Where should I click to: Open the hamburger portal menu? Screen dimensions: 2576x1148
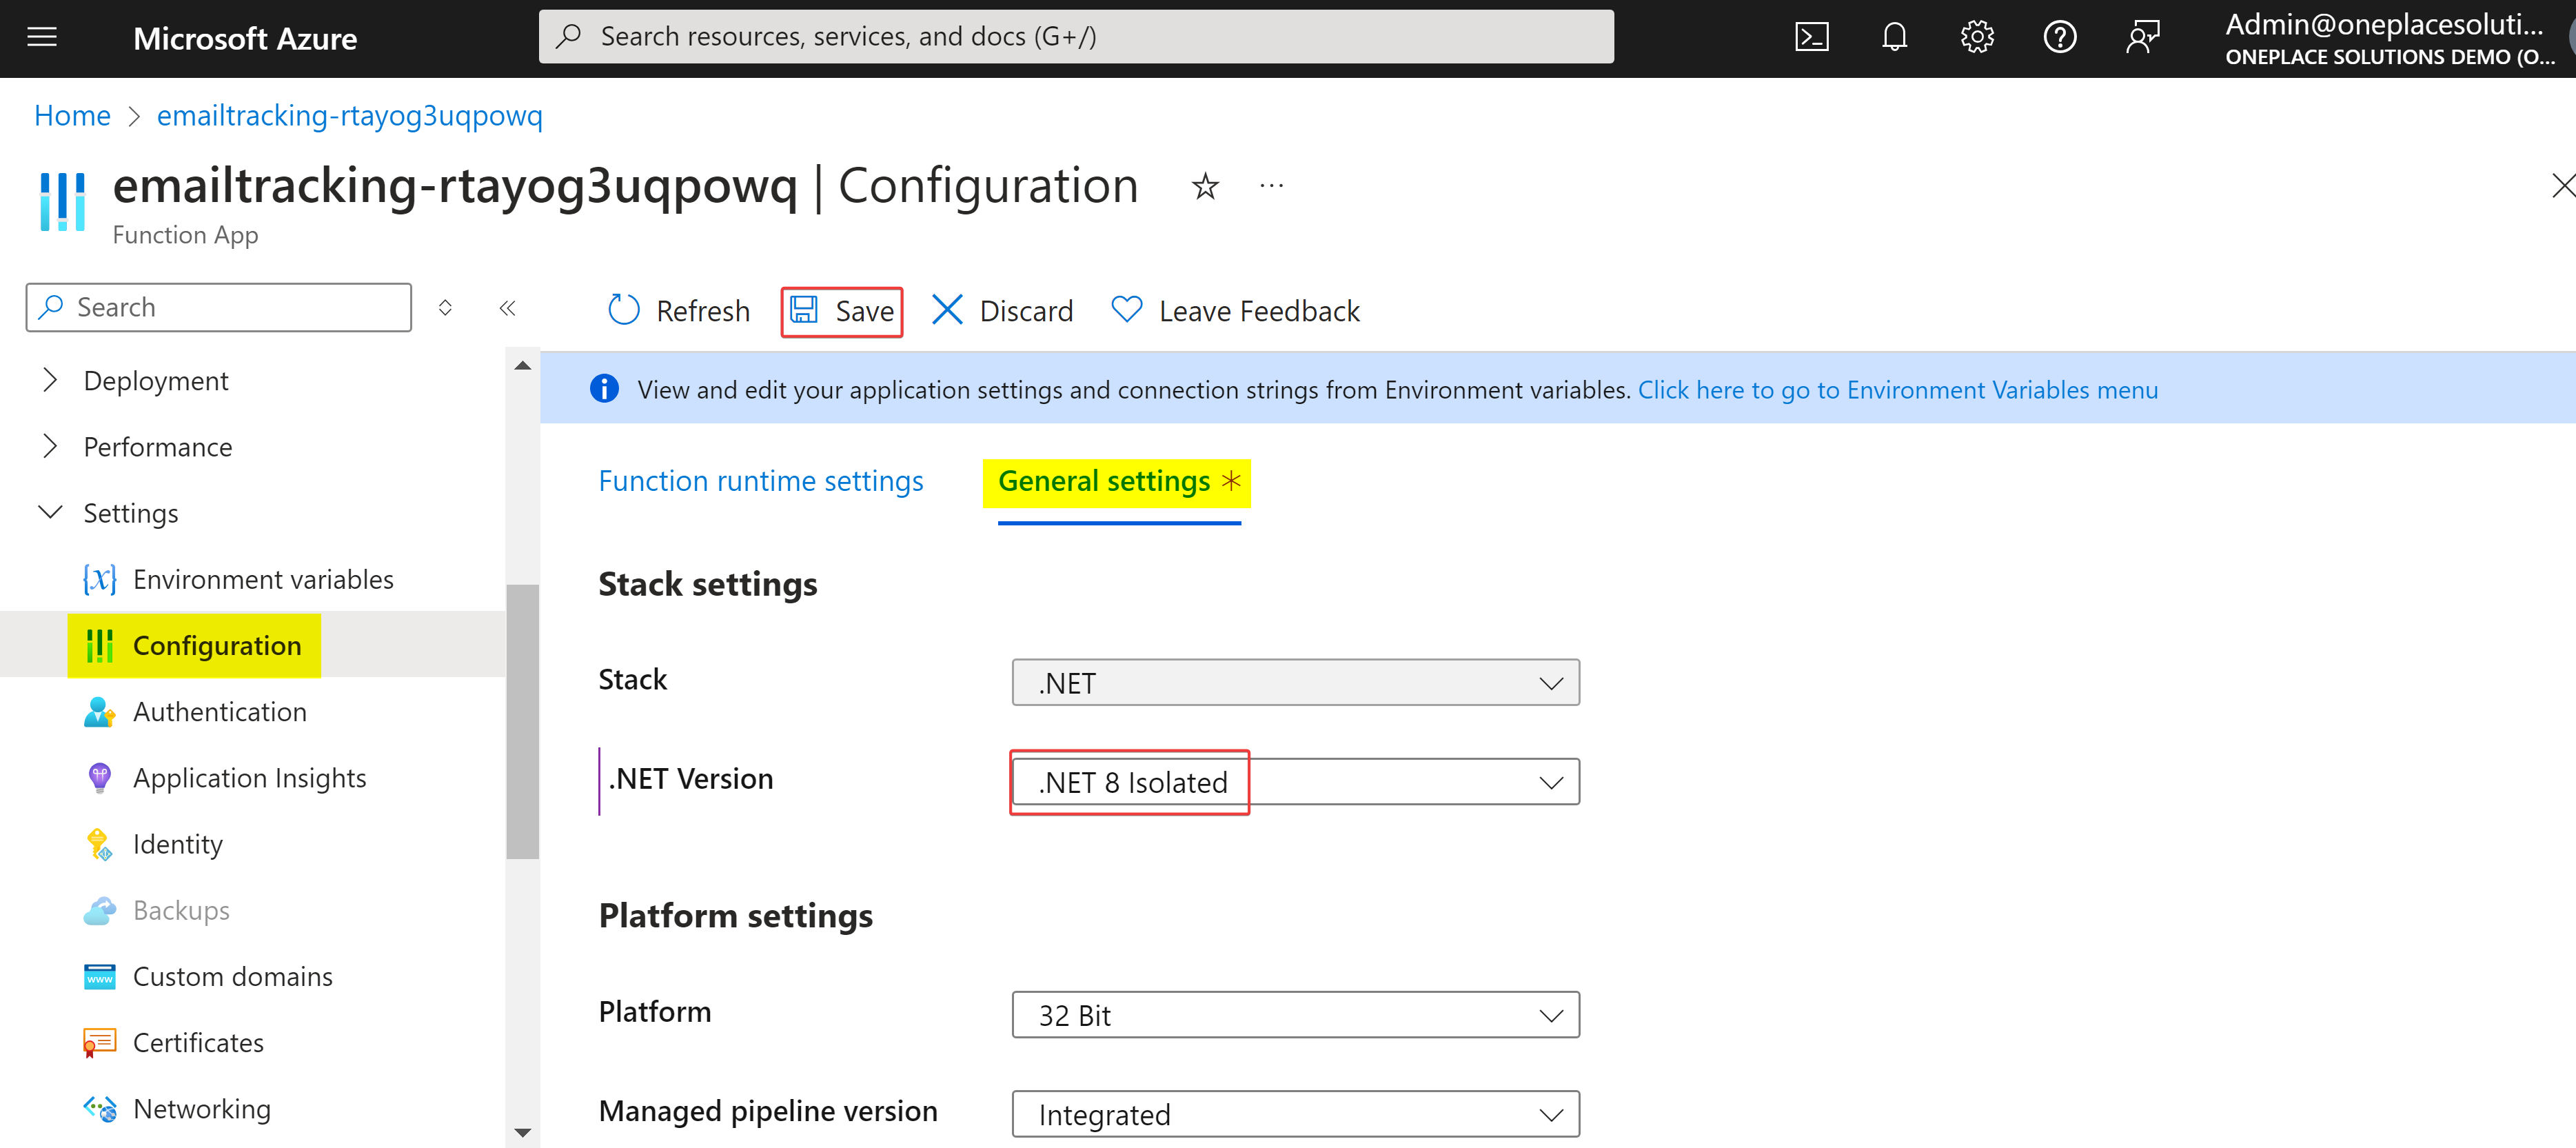tap(42, 38)
